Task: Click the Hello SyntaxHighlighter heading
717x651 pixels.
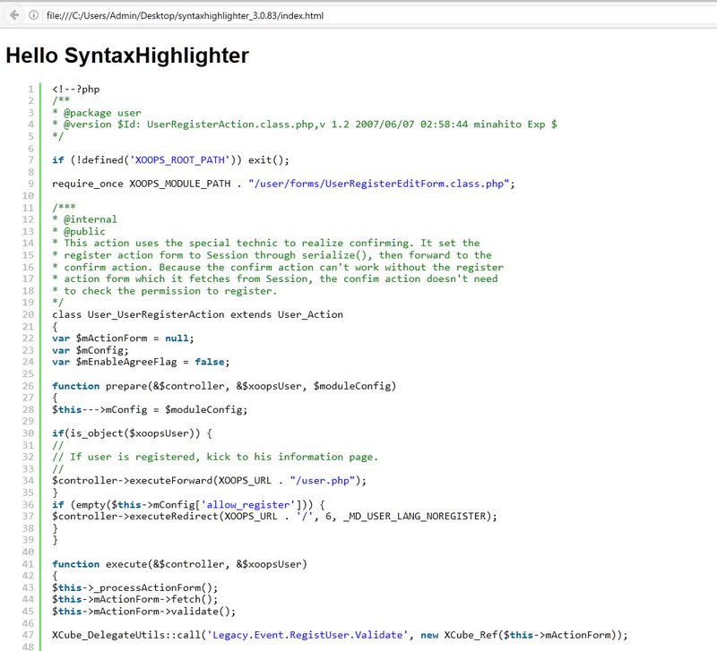Action: click(127, 56)
